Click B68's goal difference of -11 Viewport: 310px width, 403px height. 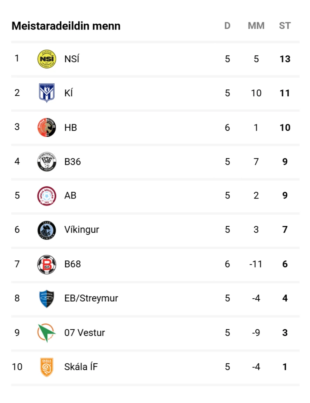[256, 264]
